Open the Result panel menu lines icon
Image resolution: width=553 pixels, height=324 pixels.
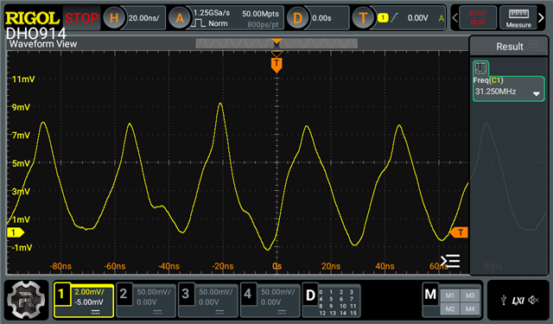click(x=534, y=44)
